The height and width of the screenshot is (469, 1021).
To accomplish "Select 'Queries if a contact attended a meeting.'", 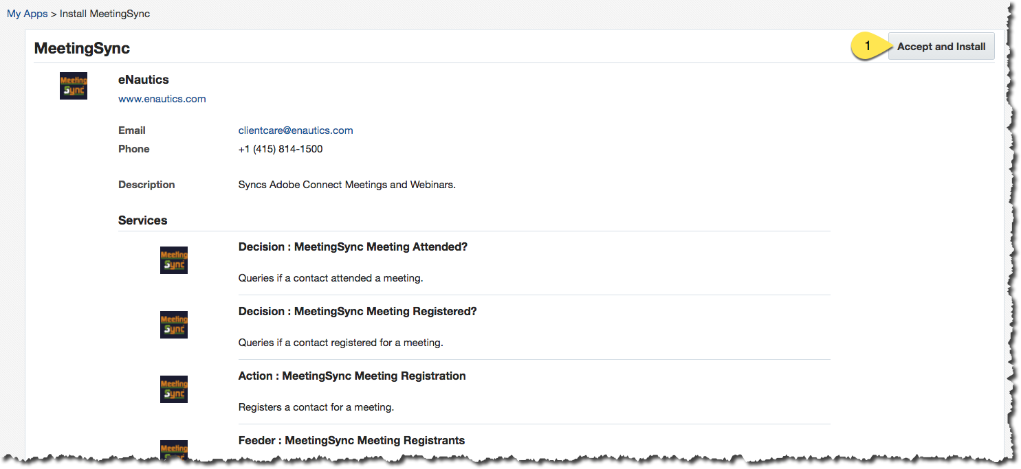I will coord(331,278).
